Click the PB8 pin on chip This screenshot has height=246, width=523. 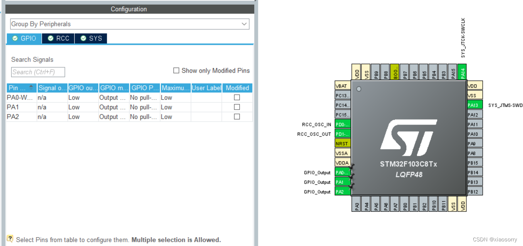point(386,72)
